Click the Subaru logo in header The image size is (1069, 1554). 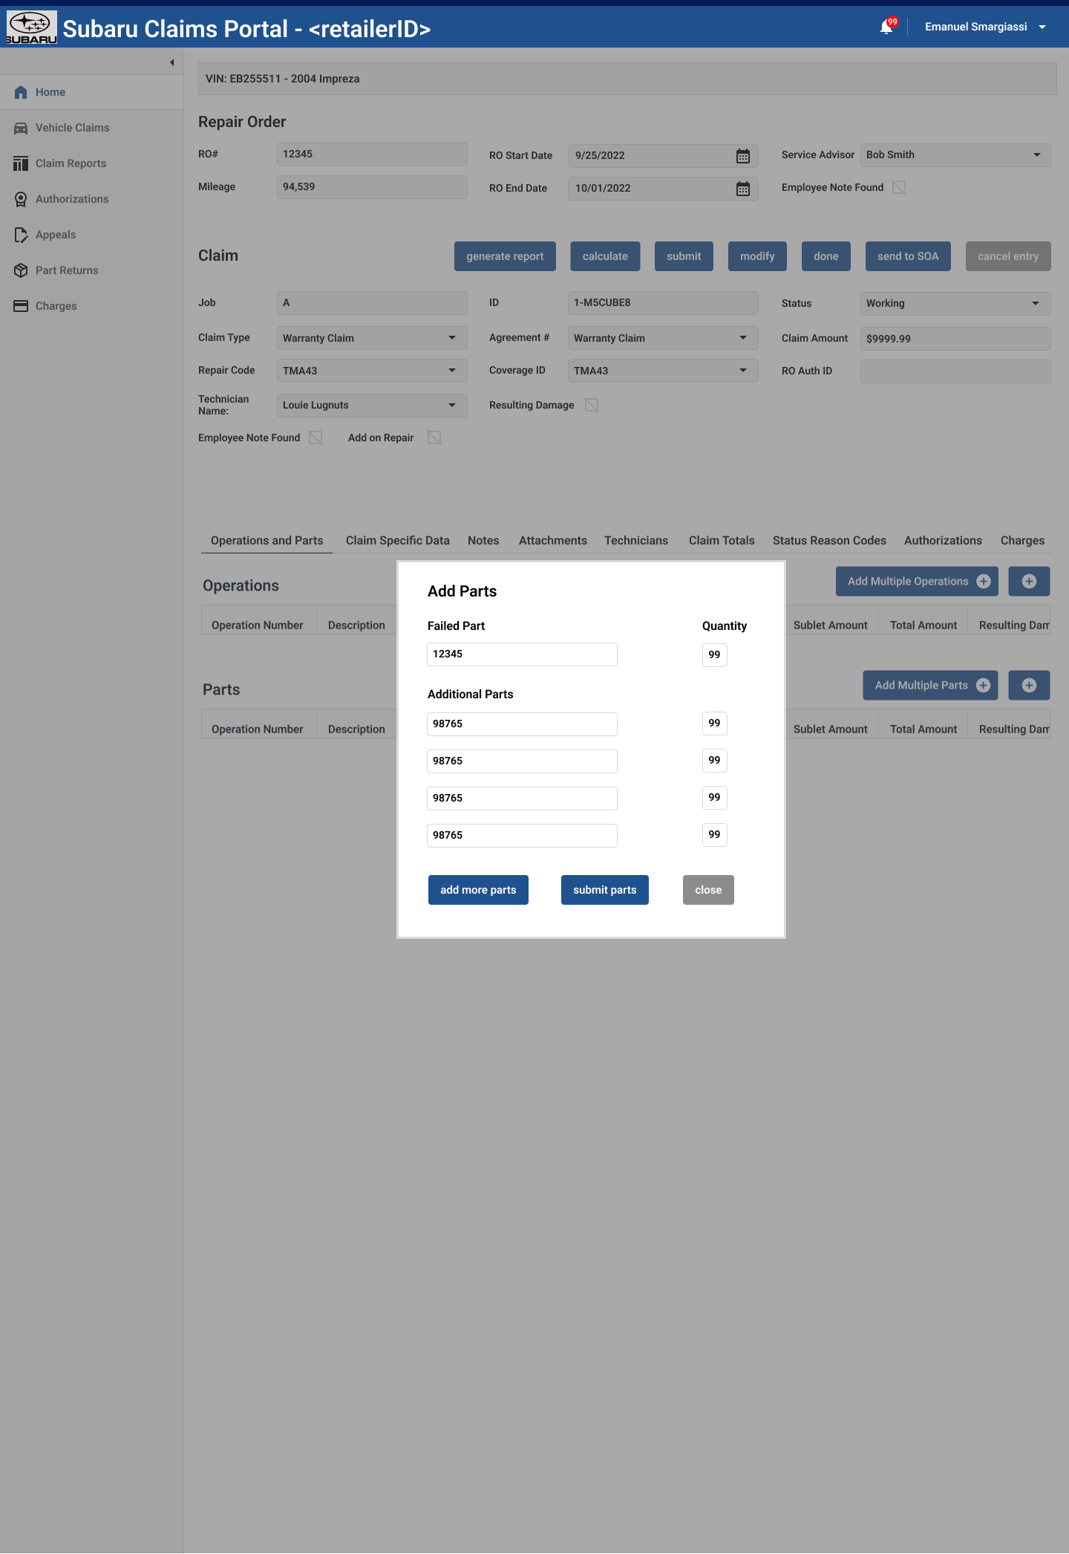coord(31,28)
